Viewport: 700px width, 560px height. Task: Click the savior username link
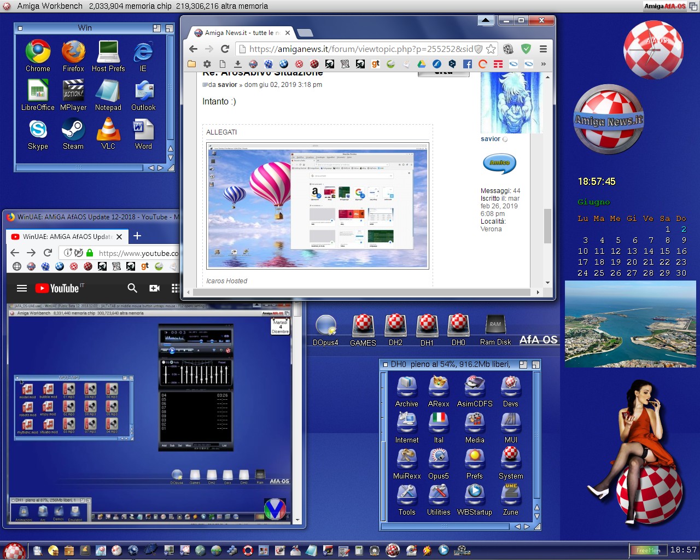click(x=490, y=139)
